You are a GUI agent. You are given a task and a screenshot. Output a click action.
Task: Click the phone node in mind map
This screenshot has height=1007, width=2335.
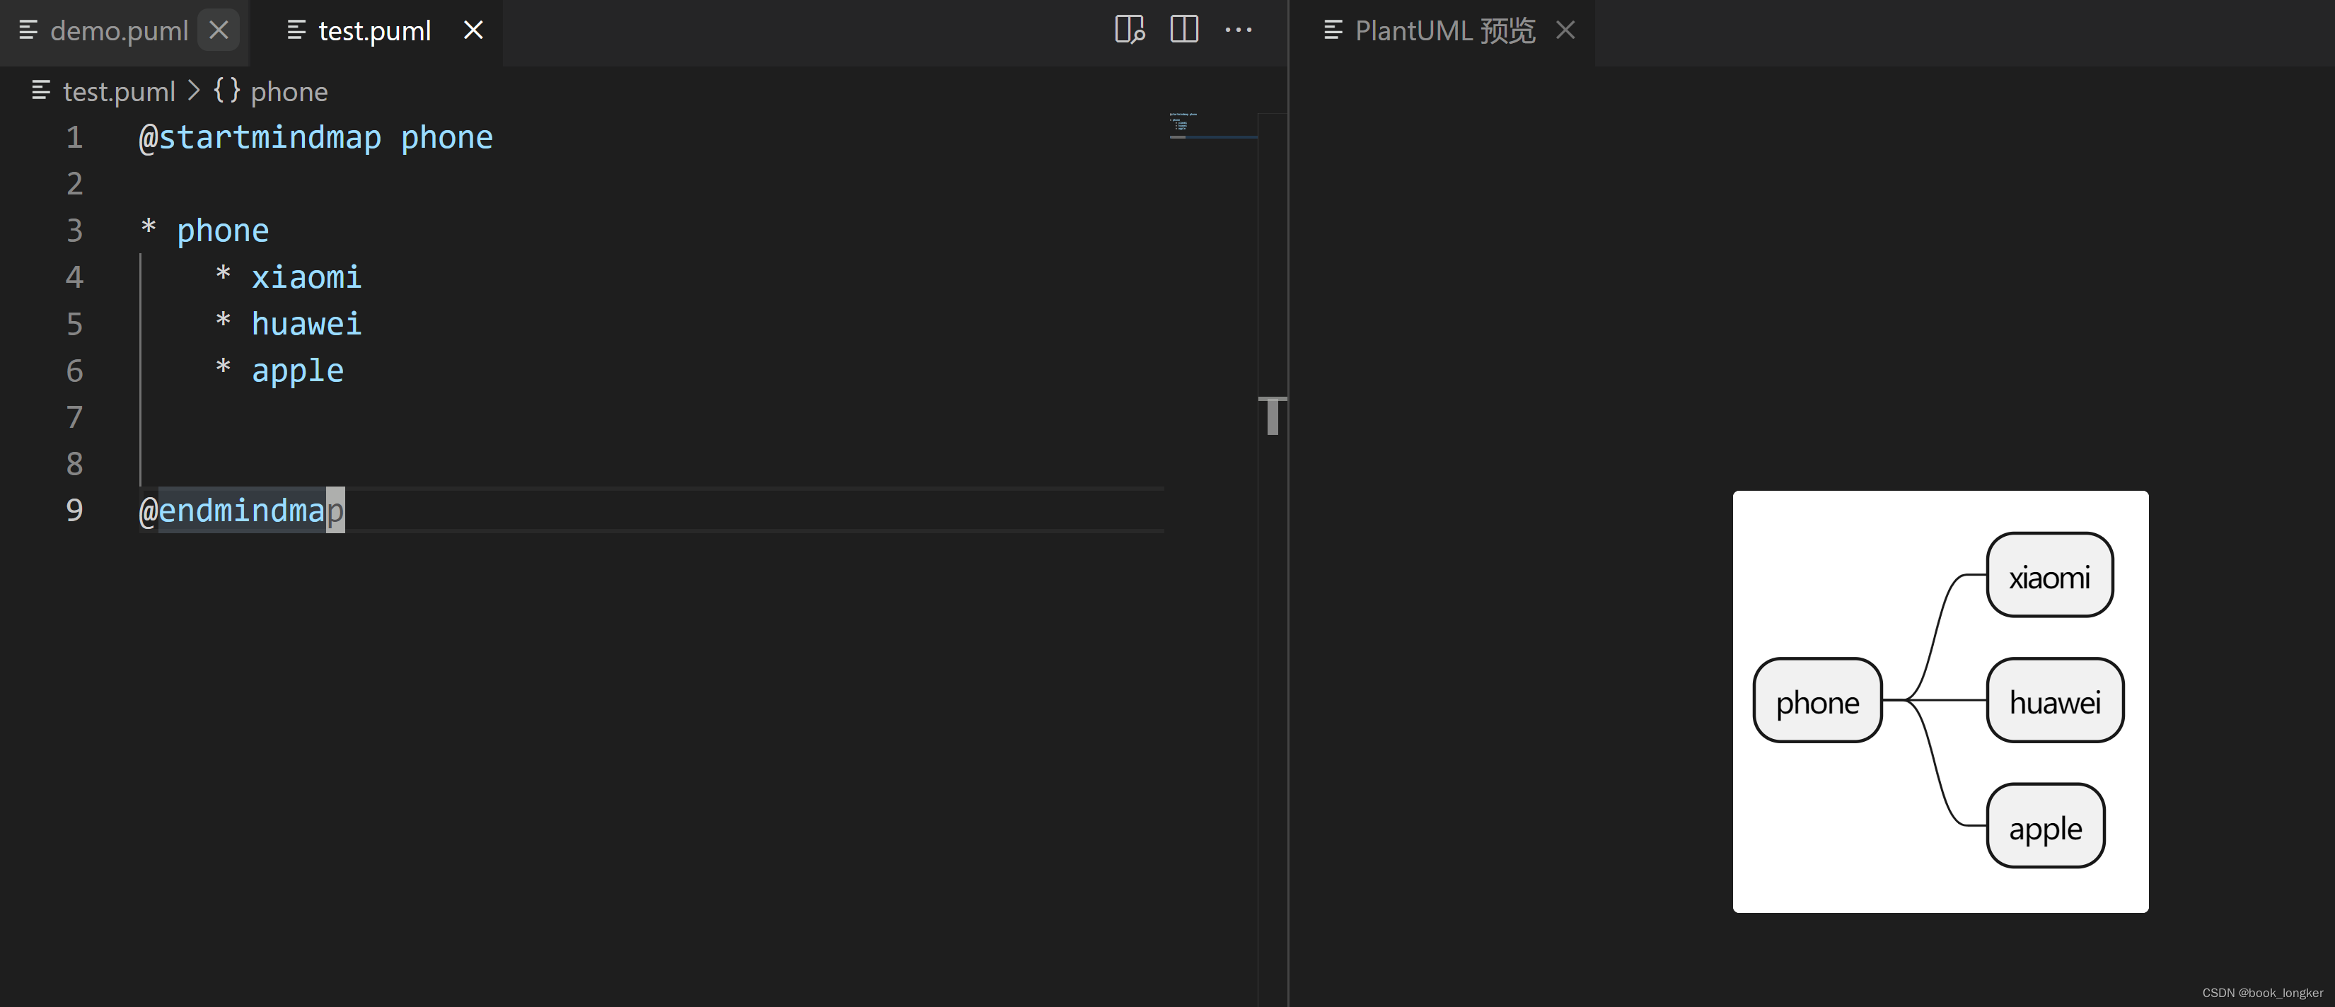click(1818, 702)
